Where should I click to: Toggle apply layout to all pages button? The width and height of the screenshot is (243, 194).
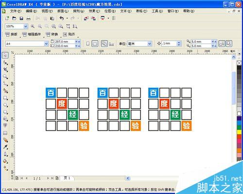104,44
